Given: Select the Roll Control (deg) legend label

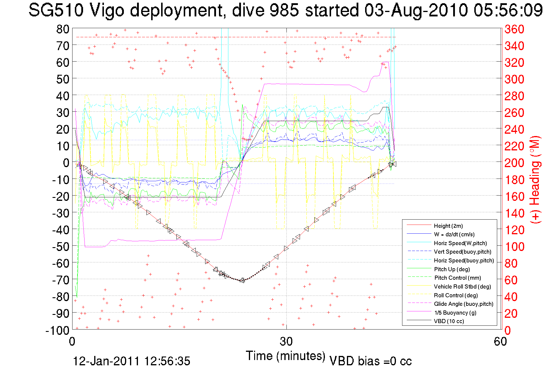Looking at the screenshot, I should [x=456, y=295].
